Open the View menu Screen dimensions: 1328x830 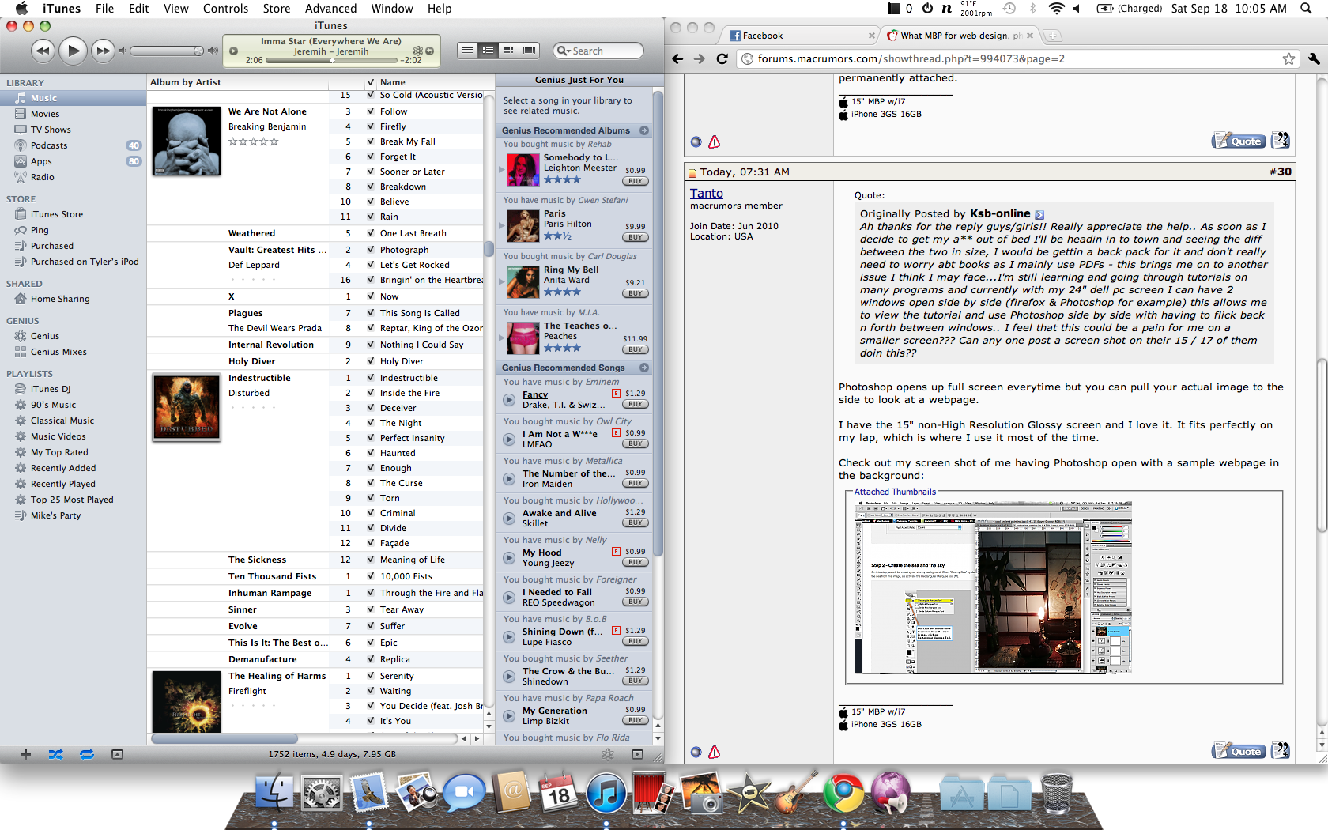pos(175,8)
